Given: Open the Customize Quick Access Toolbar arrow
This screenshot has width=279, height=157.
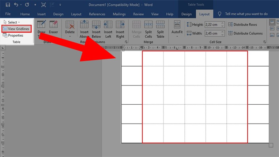Looking at the screenshot, I should (60, 5).
